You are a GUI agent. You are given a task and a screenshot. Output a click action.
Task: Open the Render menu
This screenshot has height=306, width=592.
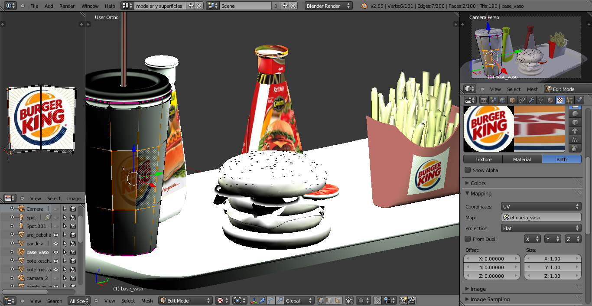click(67, 6)
